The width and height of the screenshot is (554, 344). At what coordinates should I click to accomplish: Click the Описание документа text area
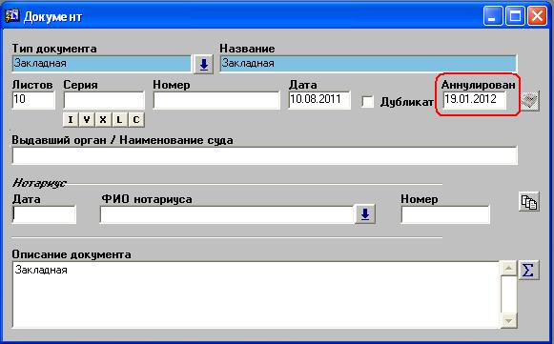point(256,294)
